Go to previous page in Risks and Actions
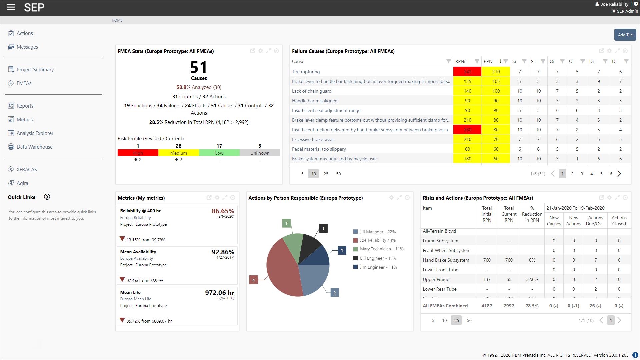The width and height of the screenshot is (640, 360). click(601, 320)
